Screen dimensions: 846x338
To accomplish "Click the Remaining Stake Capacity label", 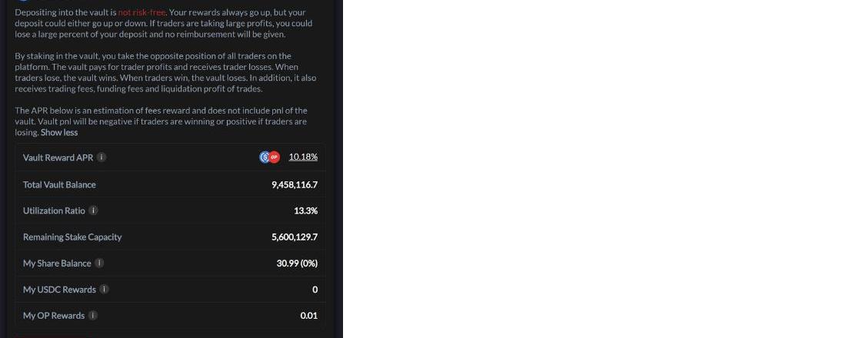I will pos(72,237).
